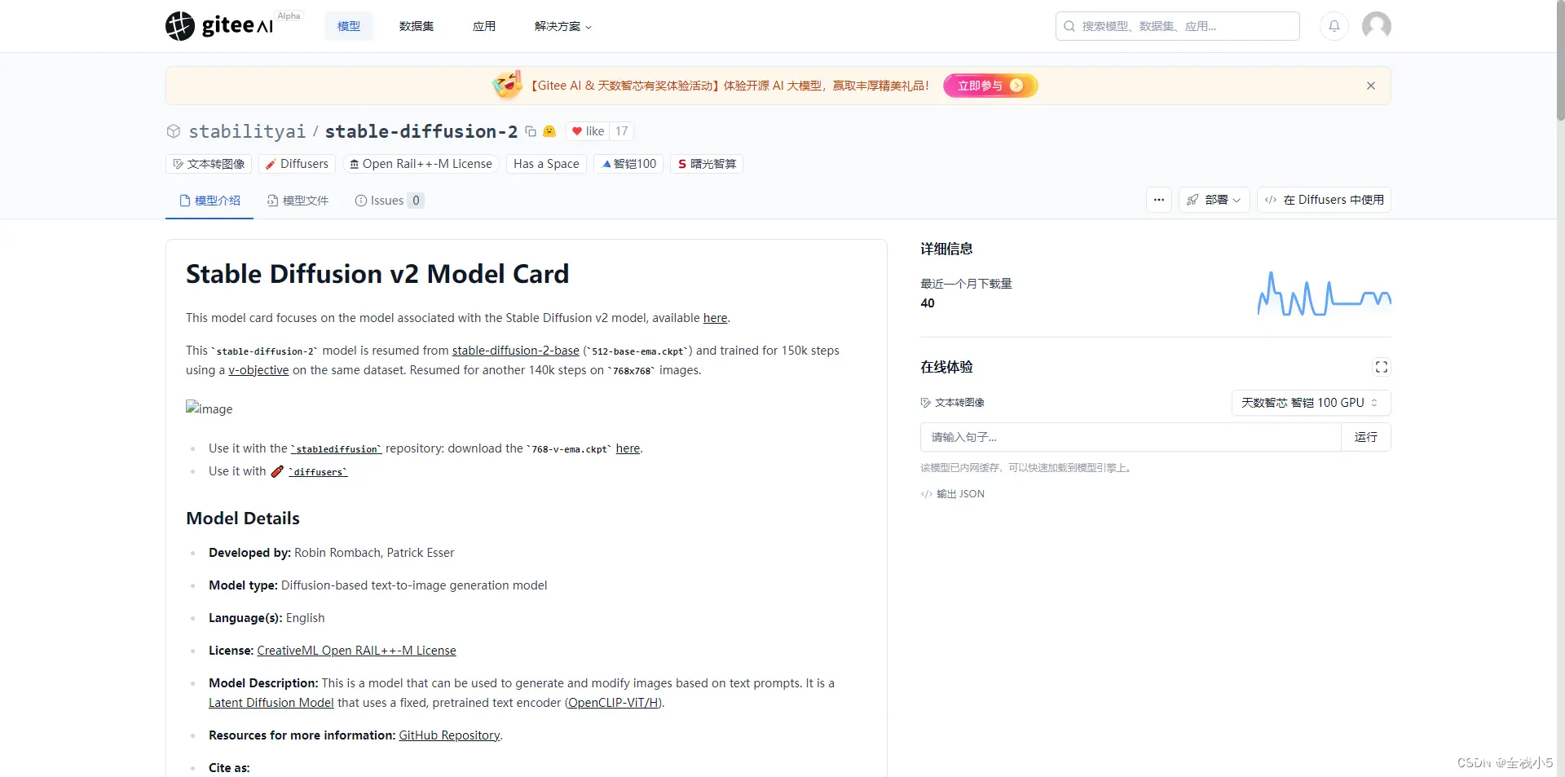Open the GitHub Repository link
Viewport: 1565px width, 777px height.
pos(449,735)
